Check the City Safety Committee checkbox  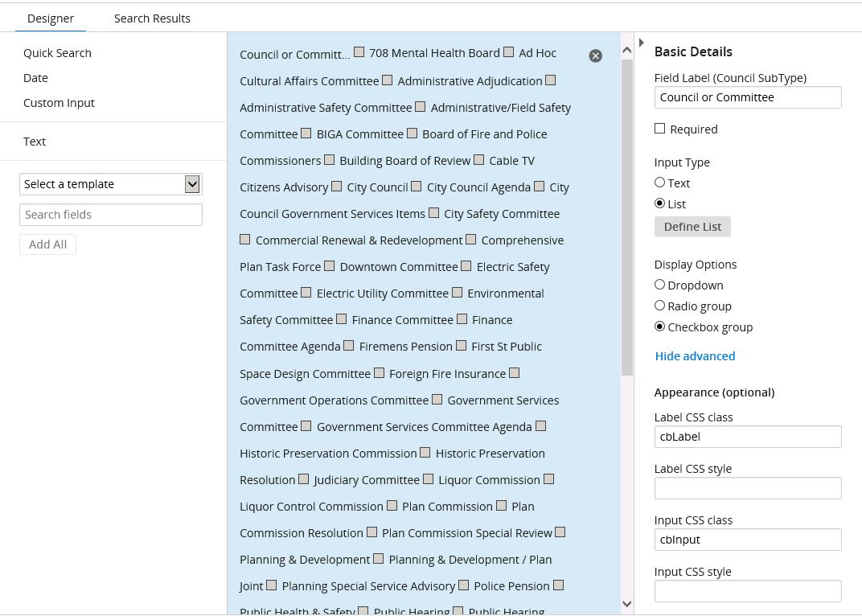click(433, 213)
